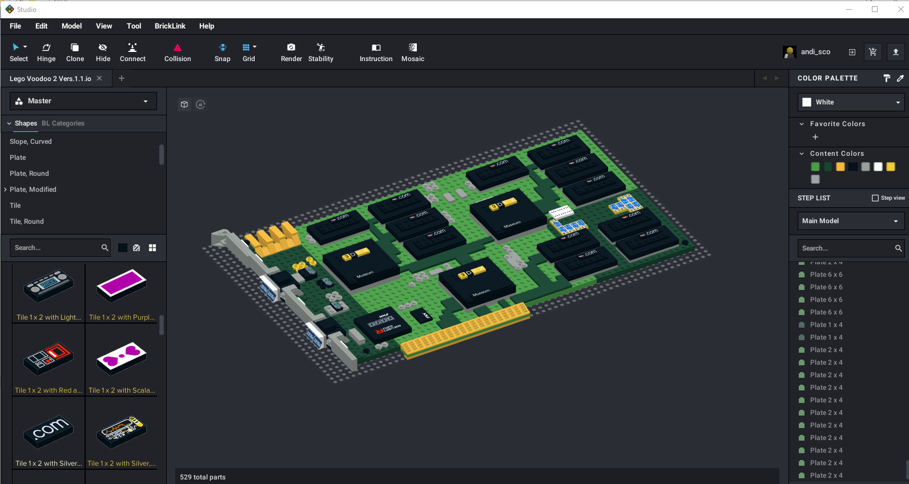Open the Main Model dropdown
Screen dimensions: 909x484
point(851,221)
